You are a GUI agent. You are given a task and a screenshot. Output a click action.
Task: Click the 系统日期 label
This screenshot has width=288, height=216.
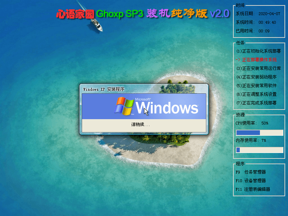point(245,14)
